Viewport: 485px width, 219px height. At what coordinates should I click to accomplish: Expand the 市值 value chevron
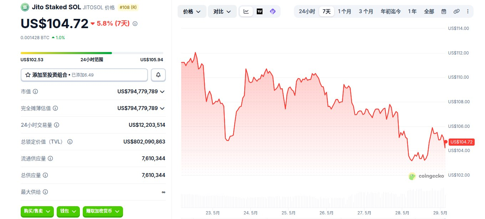(x=163, y=92)
